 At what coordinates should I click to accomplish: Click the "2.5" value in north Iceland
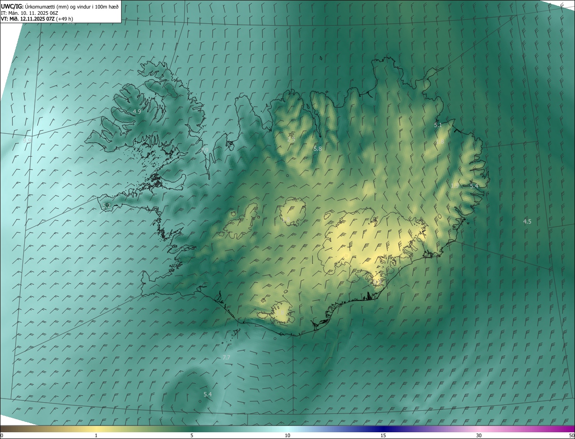[291, 140]
